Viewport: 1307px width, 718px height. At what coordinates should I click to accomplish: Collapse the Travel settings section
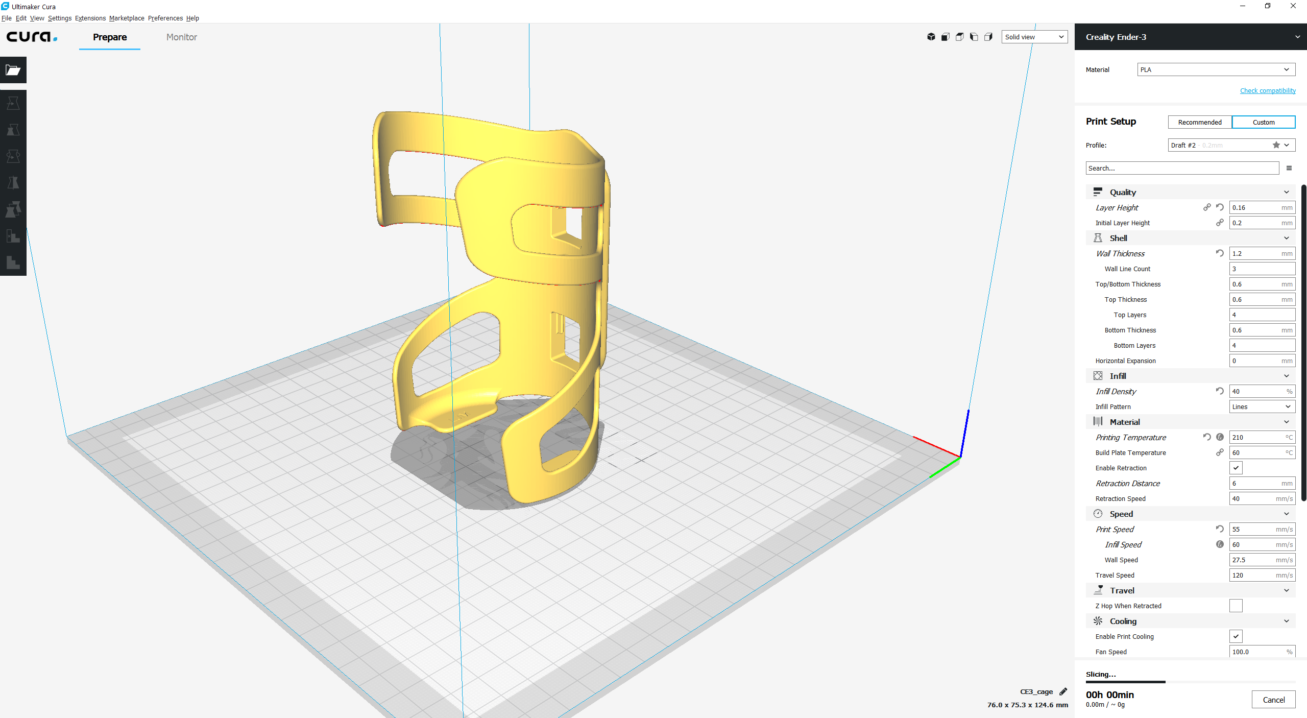coord(1191,590)
